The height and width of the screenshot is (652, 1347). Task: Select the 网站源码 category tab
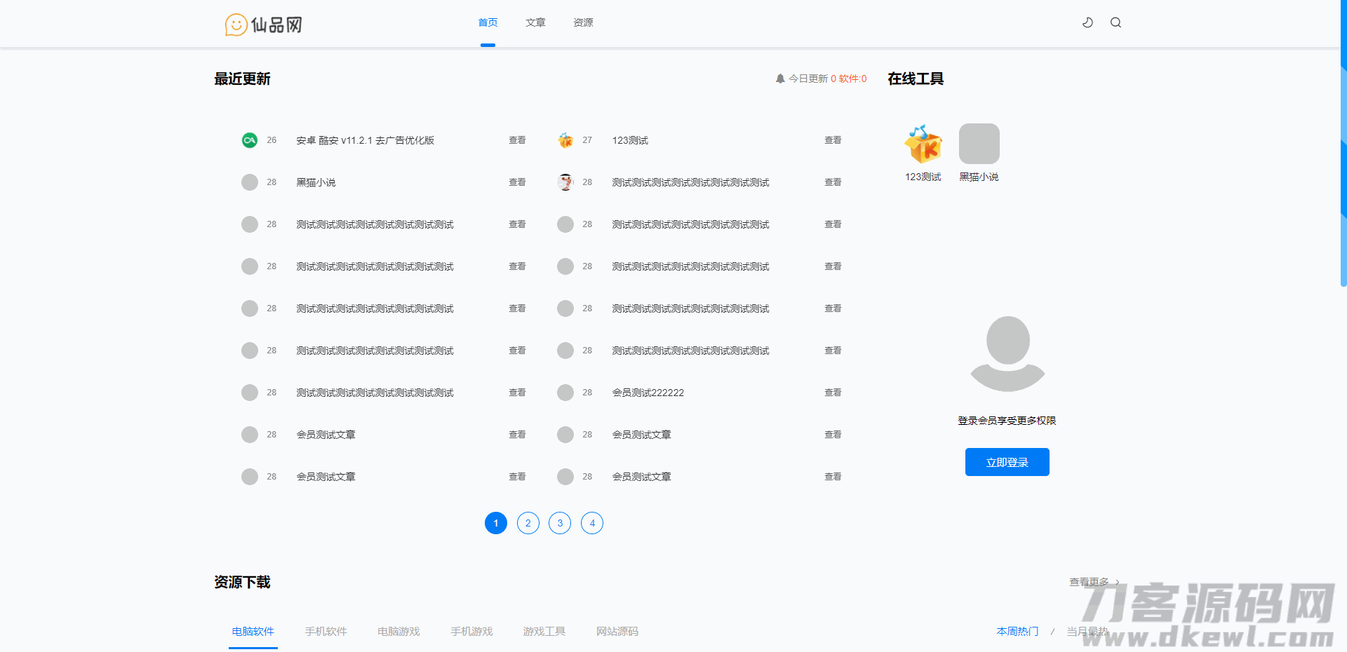[x=617, y=632]
